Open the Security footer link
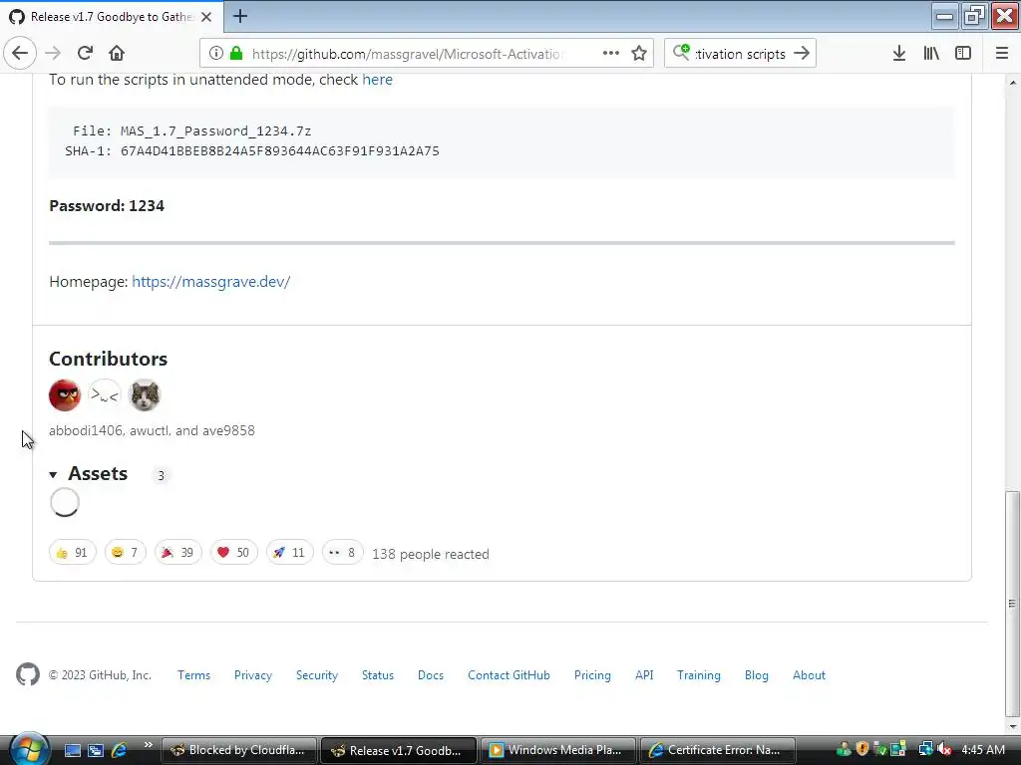The image size is (1021, 765). [317, 675]
